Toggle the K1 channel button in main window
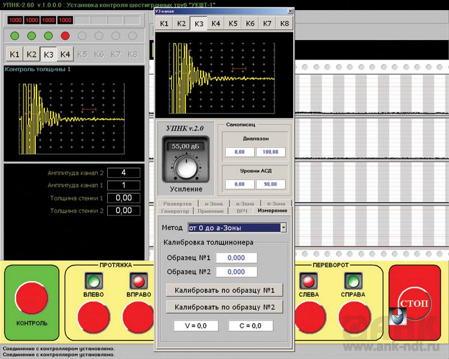The height and width of the screenshot is (359, 449). (x=15, y=54)
